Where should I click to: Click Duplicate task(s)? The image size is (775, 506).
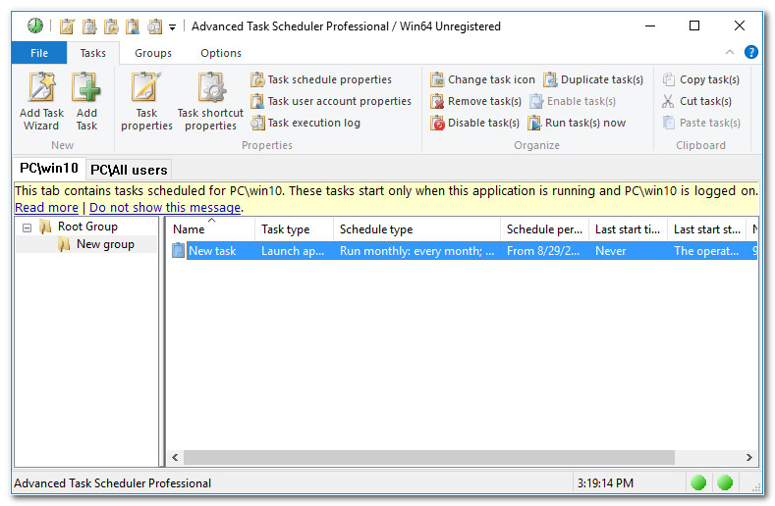[x=593, y=79]
